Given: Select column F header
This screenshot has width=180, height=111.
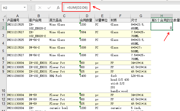Looking at the screenshot, I should [x=120, y=16].
